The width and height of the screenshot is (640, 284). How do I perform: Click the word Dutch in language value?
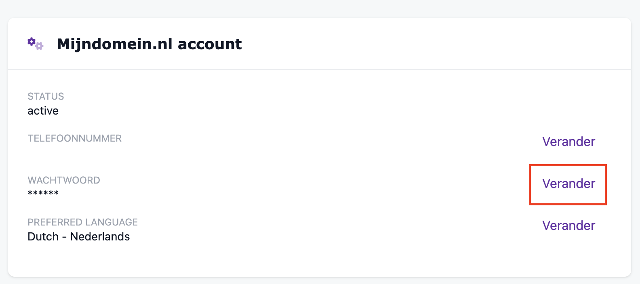(x=43, y=237)
